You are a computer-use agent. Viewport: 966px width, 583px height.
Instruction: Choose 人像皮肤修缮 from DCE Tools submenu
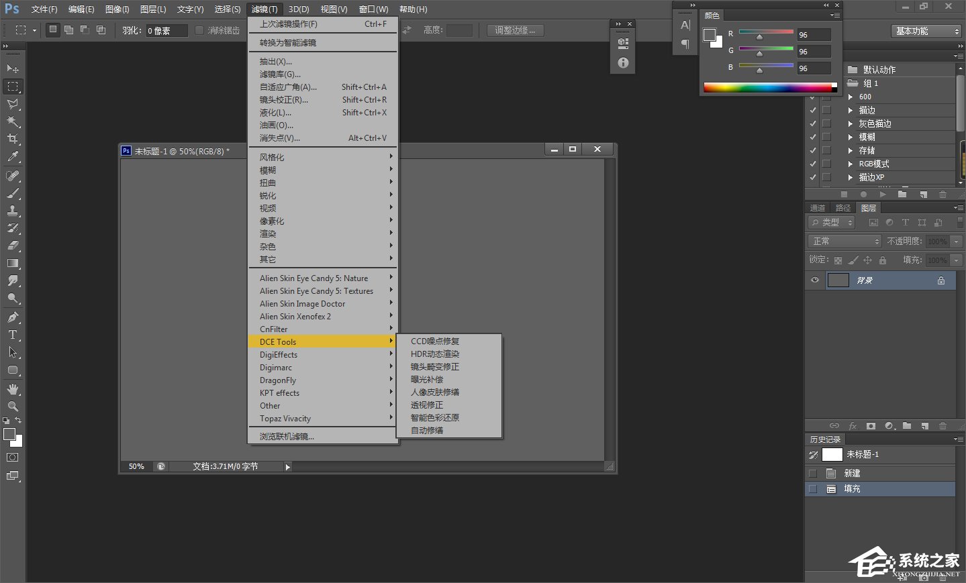click(435, 392)
